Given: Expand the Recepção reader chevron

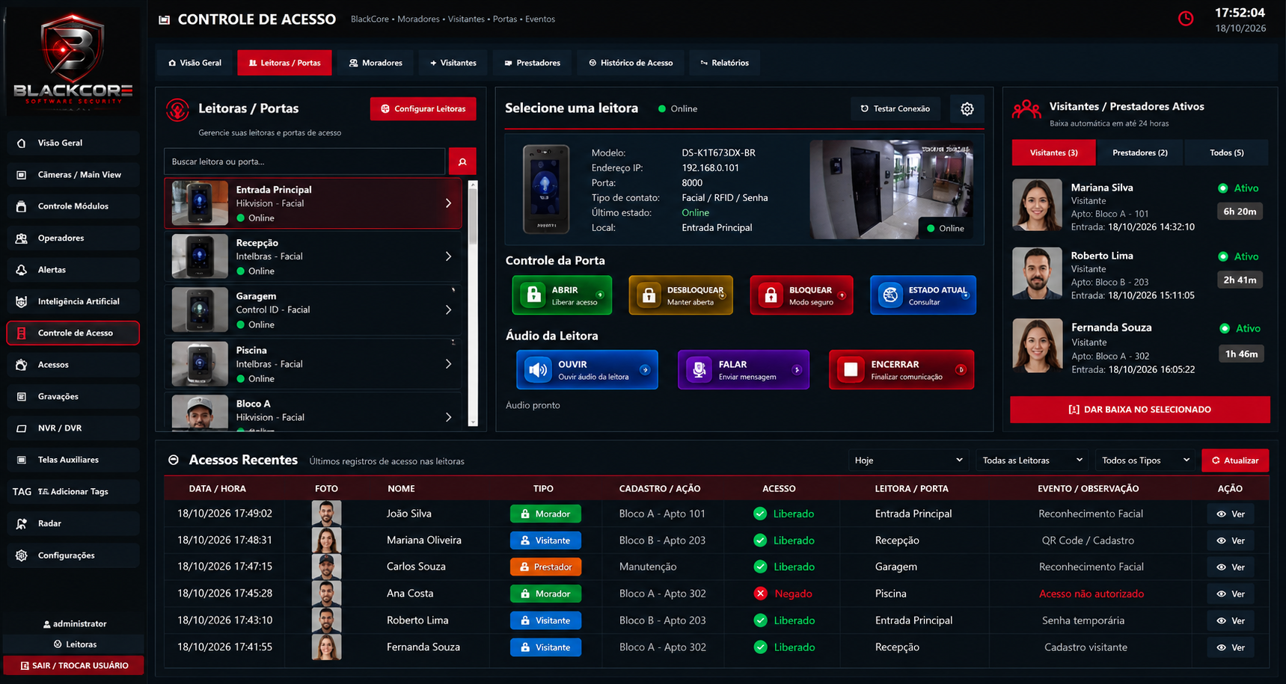Looking at the screenshot, I should pos(448,256).
